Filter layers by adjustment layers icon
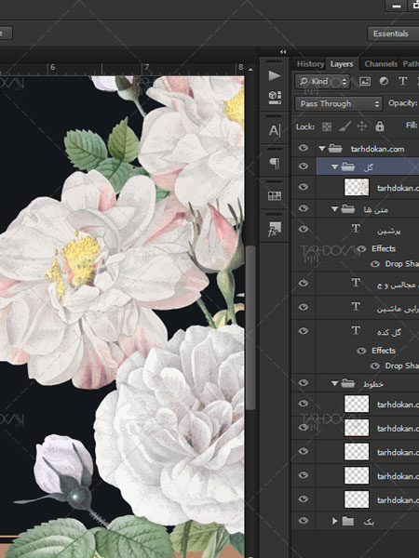419x558 pixels. click(384, 81)
